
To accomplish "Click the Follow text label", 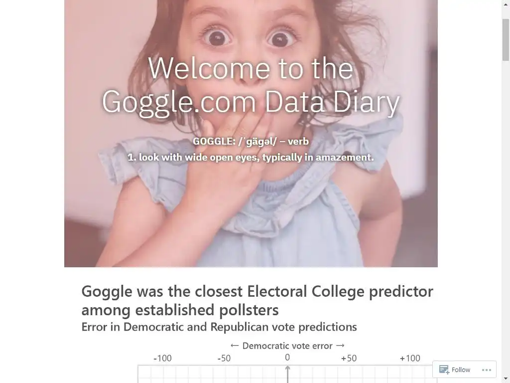I will [461, 370].
